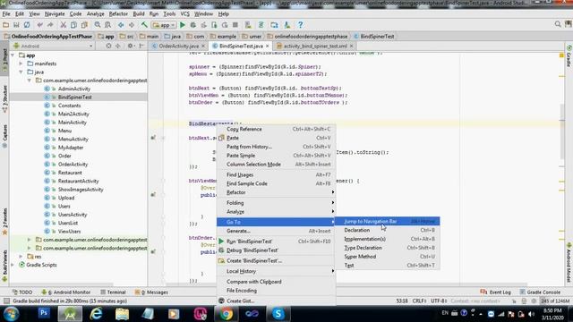Collapse the app module tree node

pos(13,55)
